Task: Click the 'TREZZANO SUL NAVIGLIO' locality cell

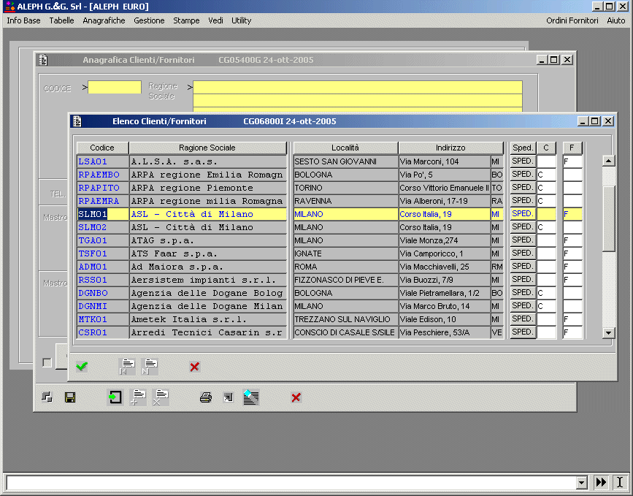Action: (x=345, y=319)
